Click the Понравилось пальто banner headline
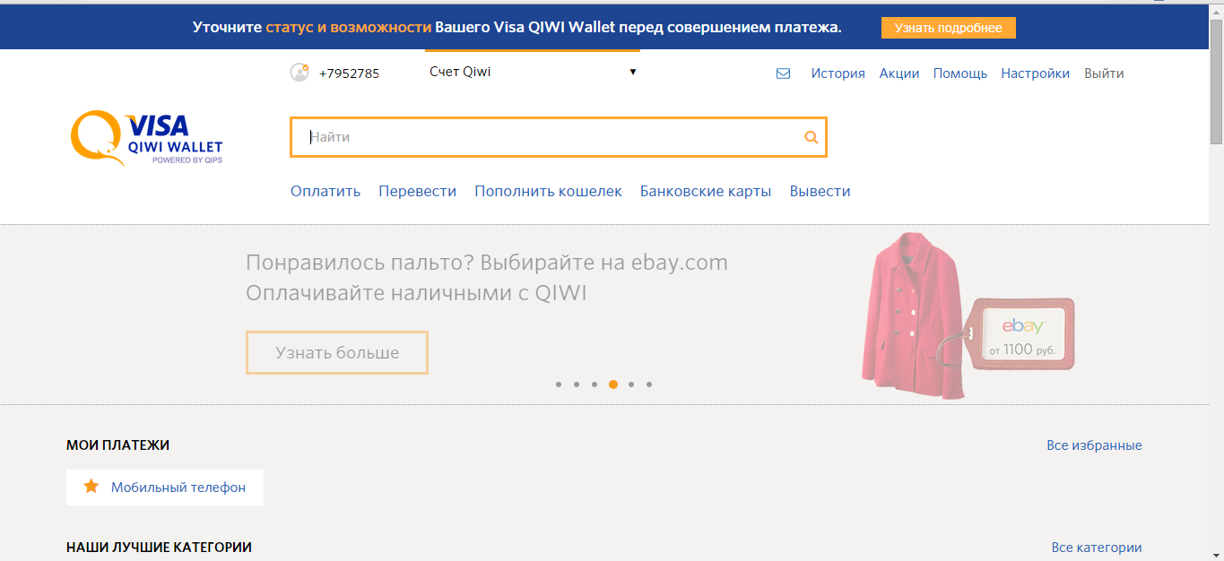The width and height of the screenshot is (1224, 561). (x=487, y=263)
